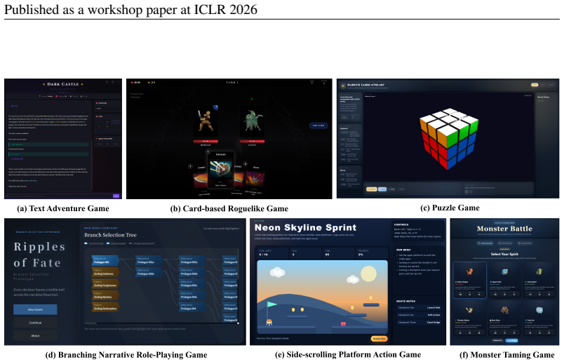Click the blue confirm button in Monster Battle
Viewport: 564px width, 364px height.
pos(511,340)
